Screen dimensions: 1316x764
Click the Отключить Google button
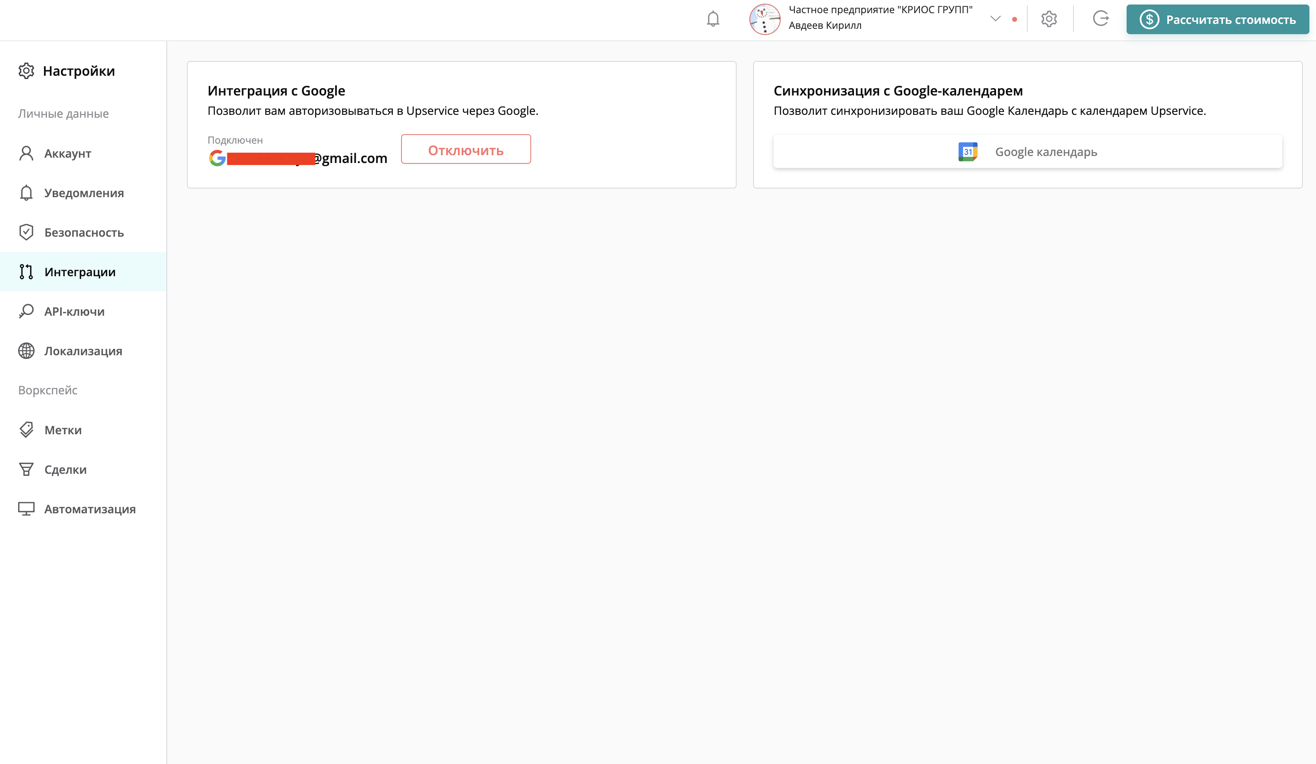466,150
